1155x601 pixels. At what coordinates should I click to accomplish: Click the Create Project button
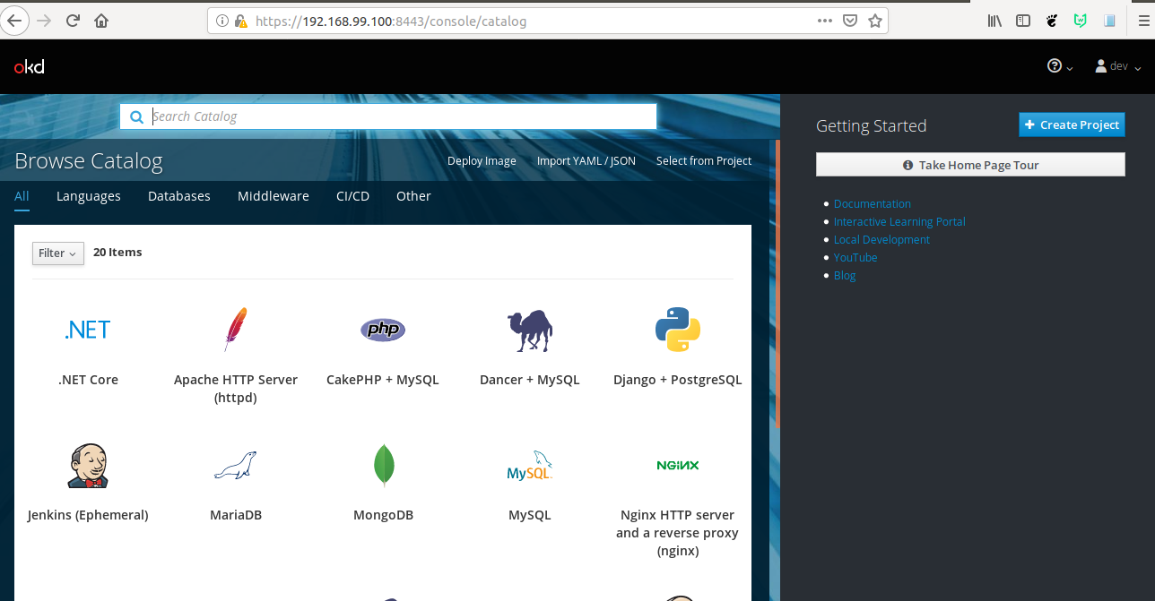point(1072,124)
